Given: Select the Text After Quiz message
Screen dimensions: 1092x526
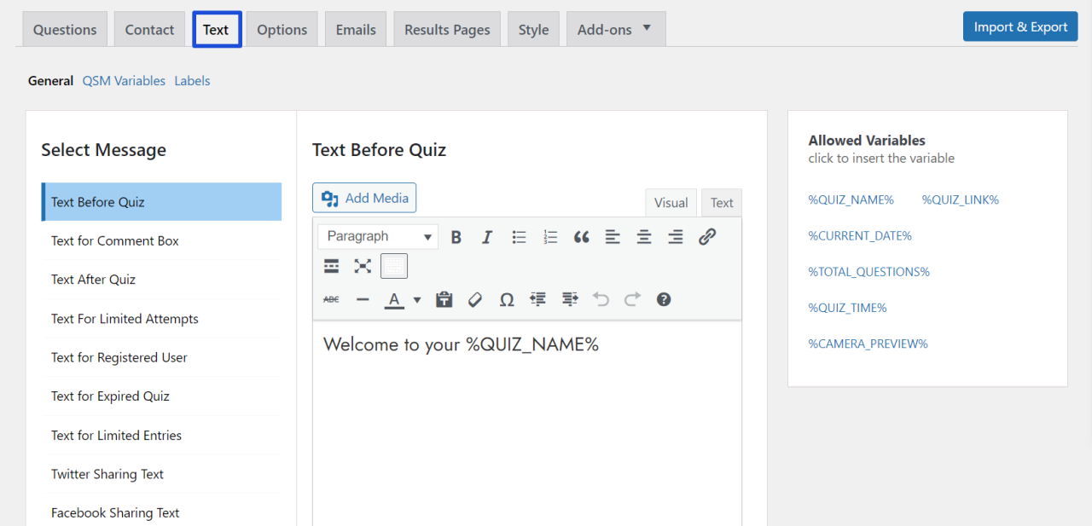Looking at the screenshot, I should pyautogui.click(x=161, y=280).
